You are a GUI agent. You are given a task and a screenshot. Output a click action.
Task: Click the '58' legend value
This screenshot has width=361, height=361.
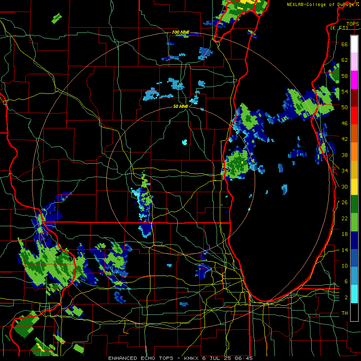(x=345, y=76)
